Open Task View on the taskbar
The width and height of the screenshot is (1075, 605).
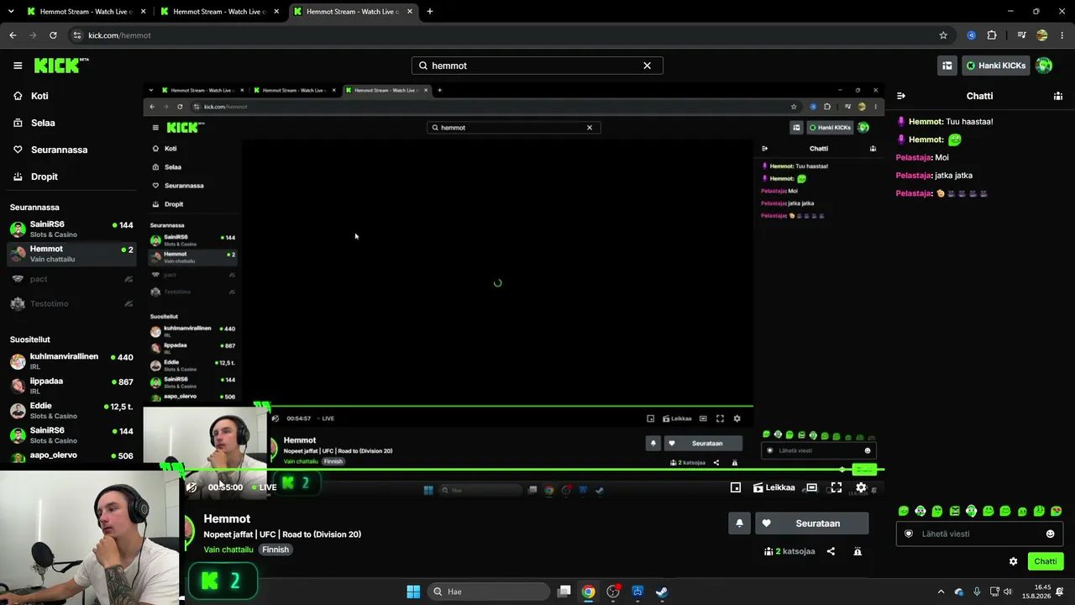click(564, 592)
